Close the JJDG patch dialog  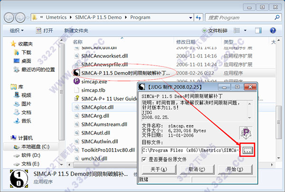coord(250,87)
